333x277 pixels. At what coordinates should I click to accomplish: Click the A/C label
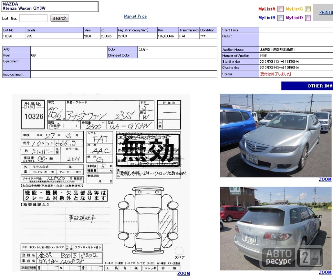click(16, 49)
